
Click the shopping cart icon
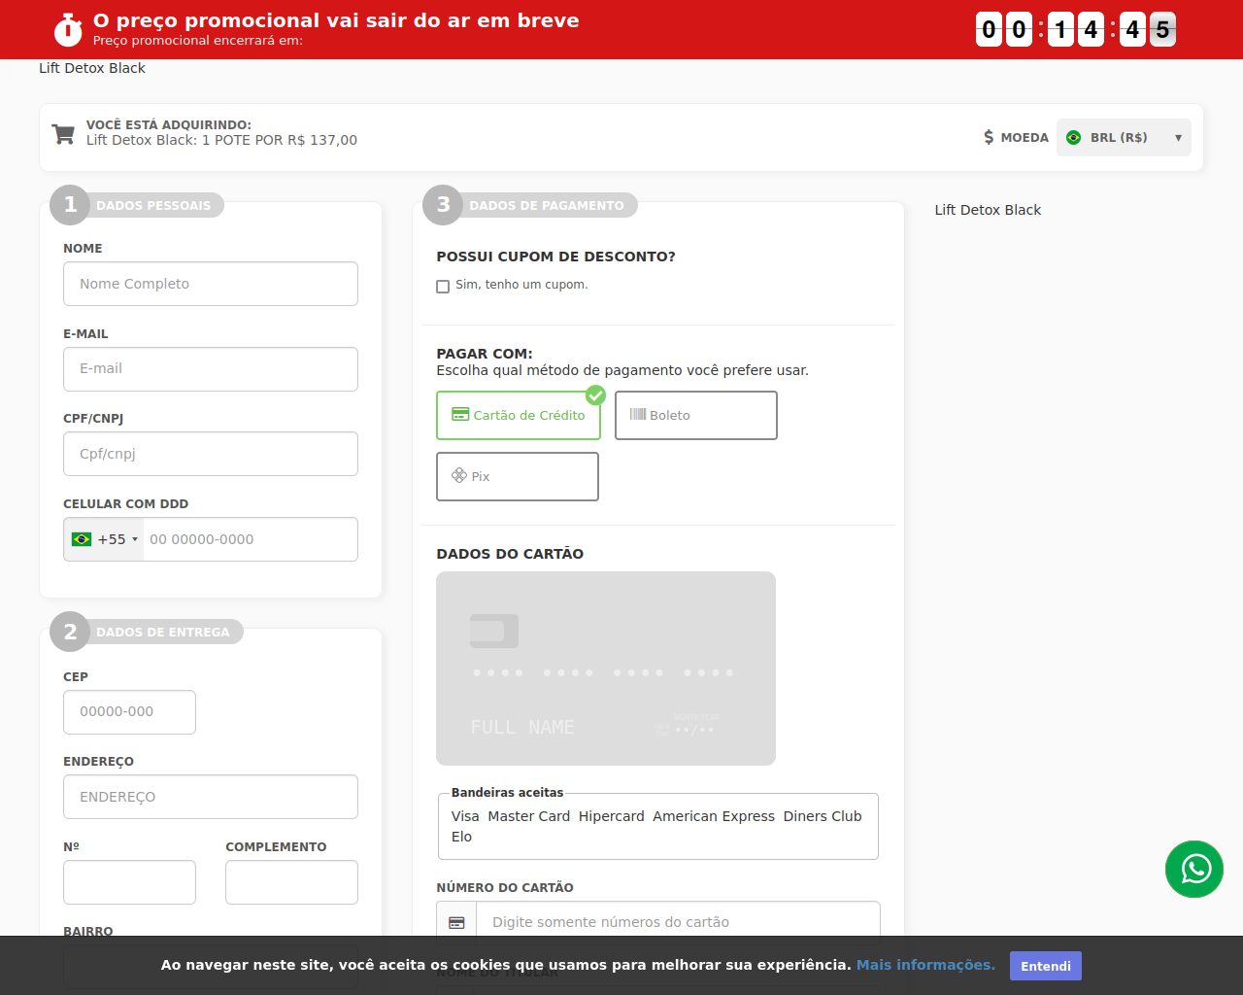(63, 134)
